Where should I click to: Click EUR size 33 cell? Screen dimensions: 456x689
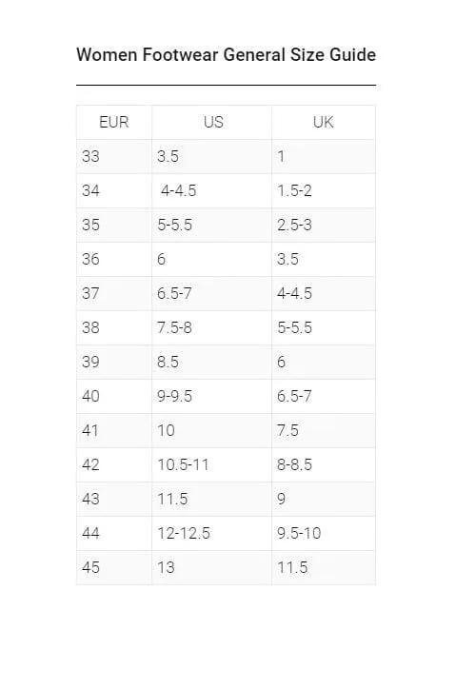(114, 156)
